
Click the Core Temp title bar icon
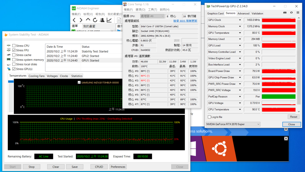pyautogui.click(x=125, y=4)
